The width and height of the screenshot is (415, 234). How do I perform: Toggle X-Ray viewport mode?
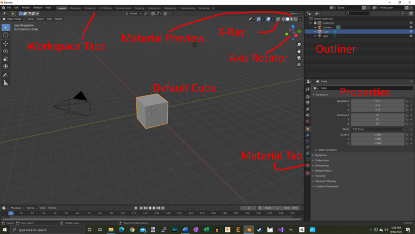pyautogui.click(x=278, y=19)
